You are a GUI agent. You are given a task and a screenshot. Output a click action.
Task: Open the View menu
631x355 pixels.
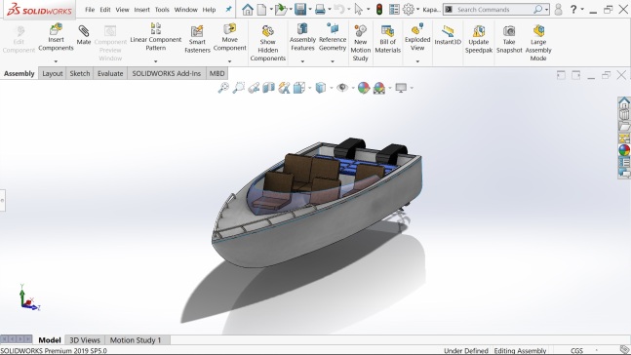tap(122, 9)
